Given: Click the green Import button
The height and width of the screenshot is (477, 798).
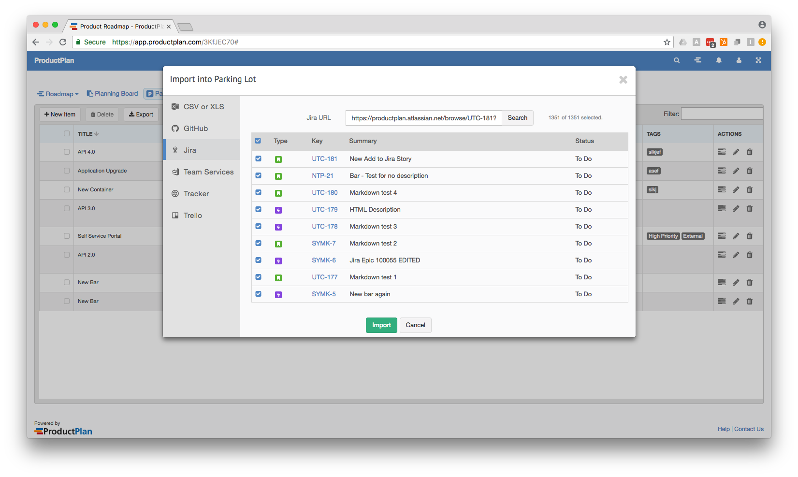Looking at the screenshot, I should coord(381,325).
